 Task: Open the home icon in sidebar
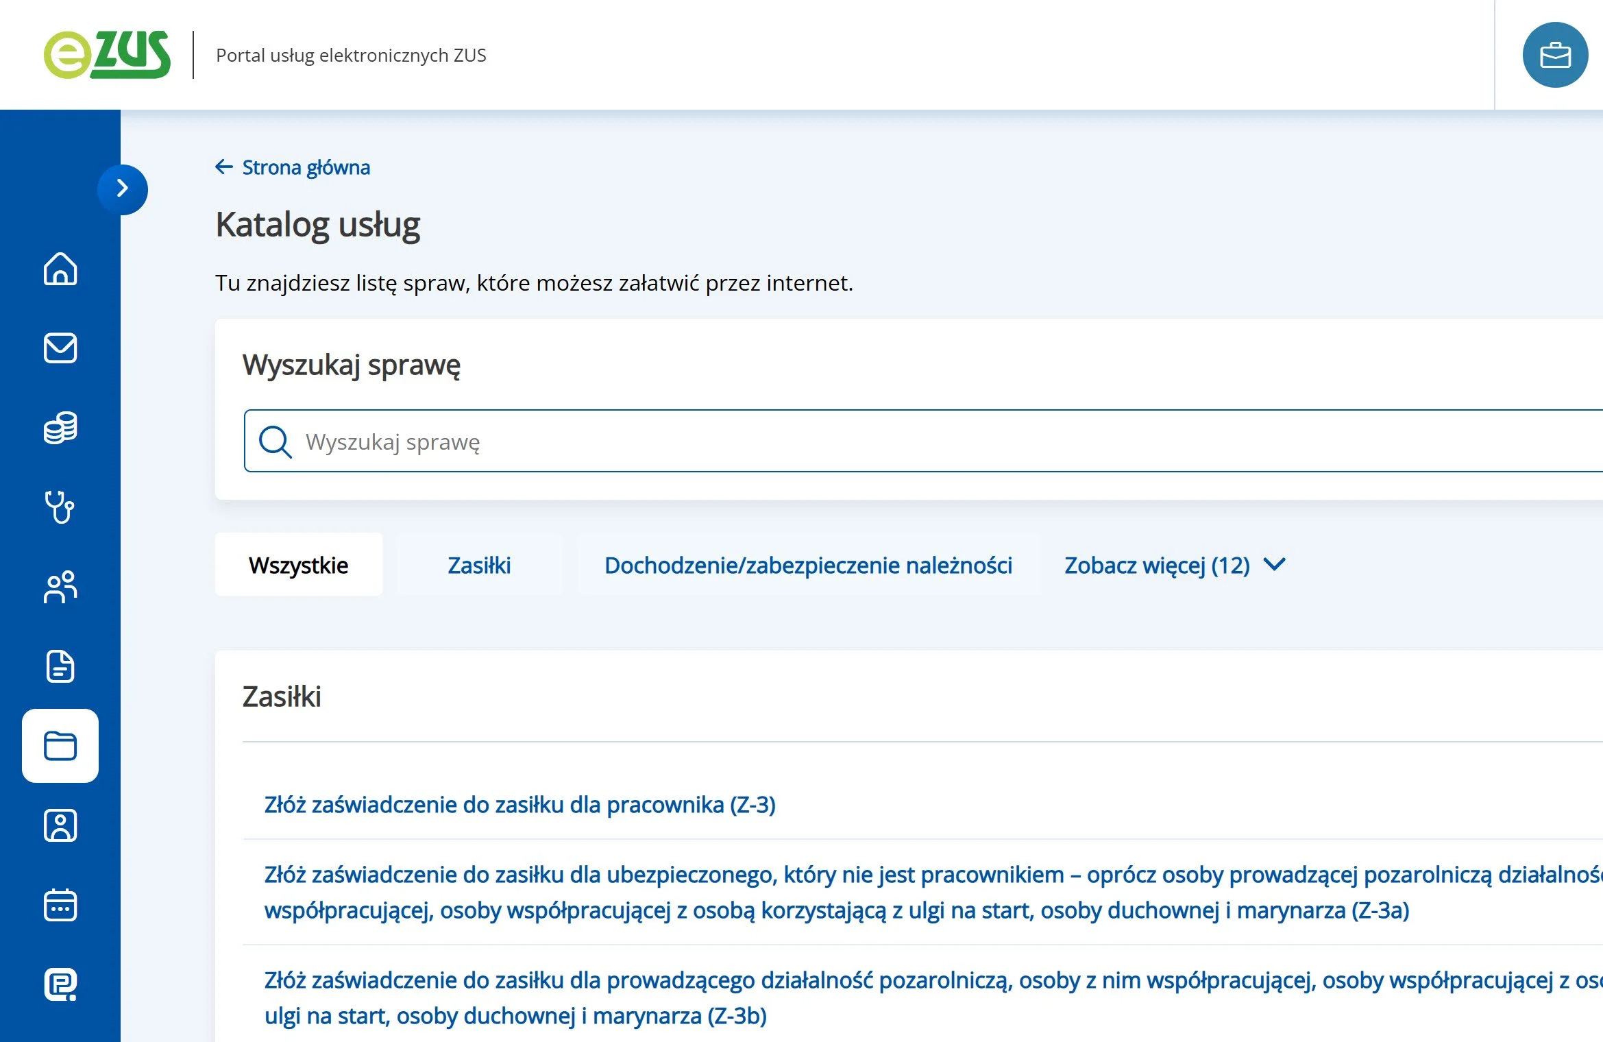click(x=60, y=268)
